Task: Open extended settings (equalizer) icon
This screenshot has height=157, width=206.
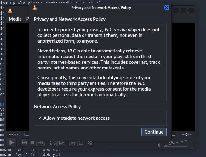Action: [61, 143]
